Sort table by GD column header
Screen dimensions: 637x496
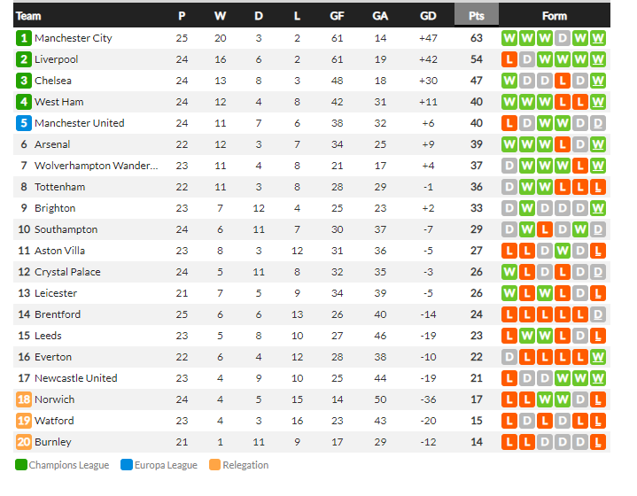pyautogui.click(x=428, y=16)
